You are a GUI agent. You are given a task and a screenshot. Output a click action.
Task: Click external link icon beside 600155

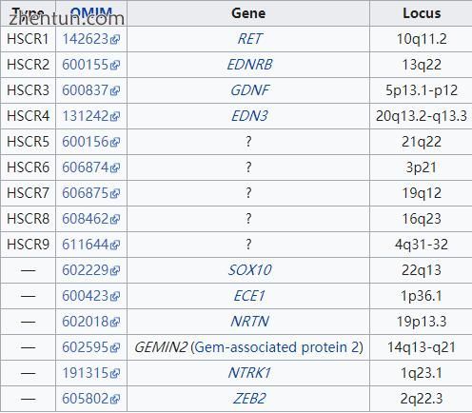pyautogui.click(x=115, y=65)
